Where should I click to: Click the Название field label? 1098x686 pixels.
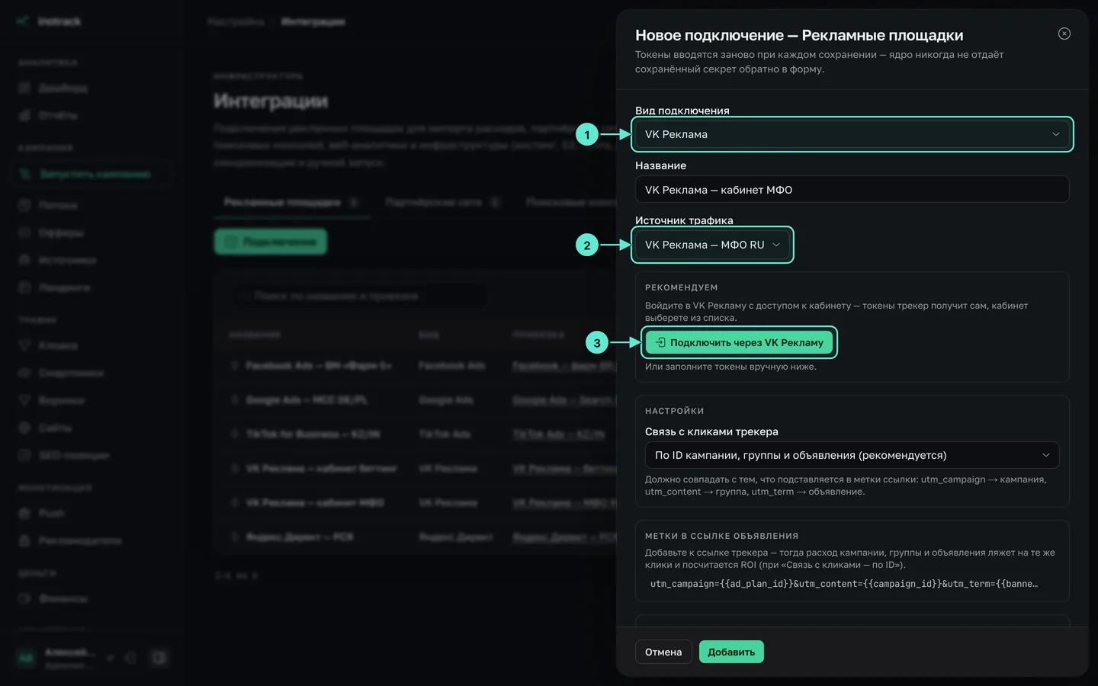point(660,165)
